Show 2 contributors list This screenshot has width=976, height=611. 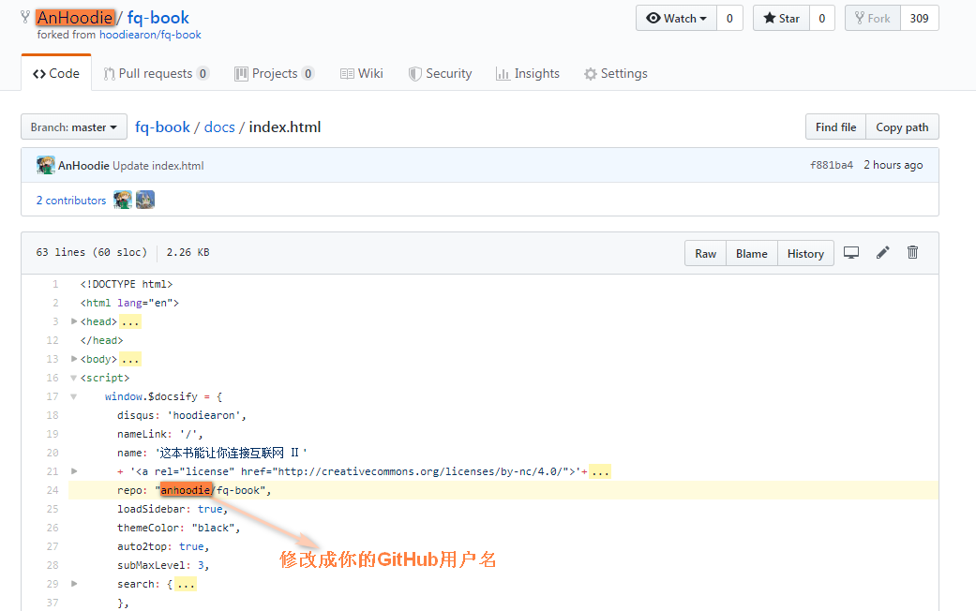[x=71, y=201]
